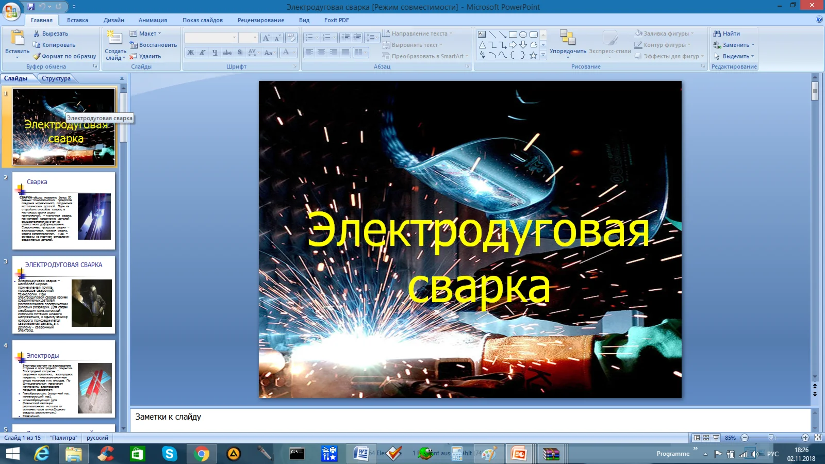825x464 pixels.
Task: Toggle justify text alignment
Action: point(345,52)
